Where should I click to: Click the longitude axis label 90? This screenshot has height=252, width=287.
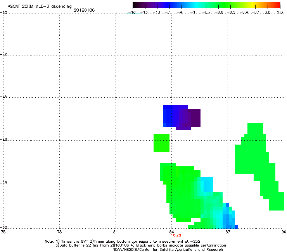(x=284, y=232)
